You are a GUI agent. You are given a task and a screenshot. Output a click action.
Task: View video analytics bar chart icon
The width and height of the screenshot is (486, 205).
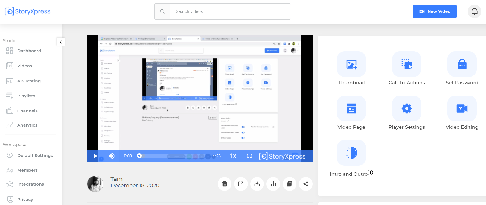coord(273,184)
